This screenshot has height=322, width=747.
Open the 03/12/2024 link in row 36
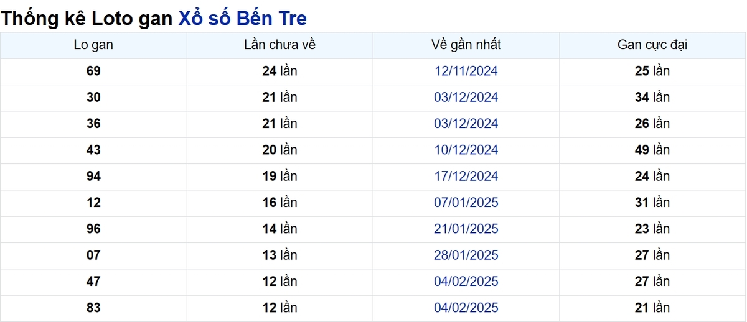pyautogui.click(x=466, y=124)
